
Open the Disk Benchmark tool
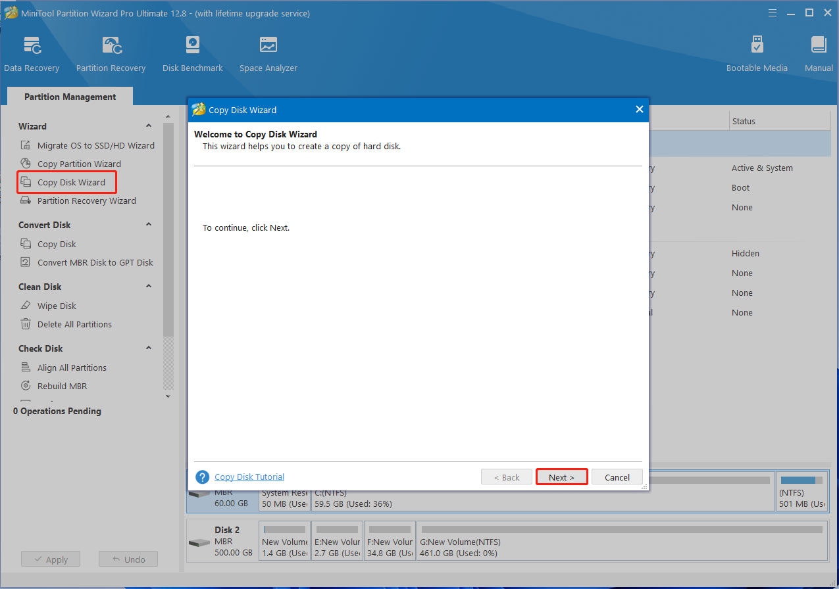tap(192, 54)
